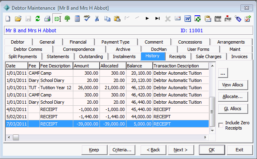
Task: Open the DocMan tab
Action: [x=159, y=49]
